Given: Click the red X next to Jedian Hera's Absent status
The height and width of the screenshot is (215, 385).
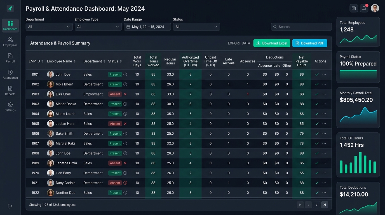Looking at the screenshot, I should coord(125,124).
